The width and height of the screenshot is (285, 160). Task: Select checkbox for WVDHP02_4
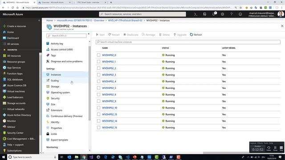[98, 81]
